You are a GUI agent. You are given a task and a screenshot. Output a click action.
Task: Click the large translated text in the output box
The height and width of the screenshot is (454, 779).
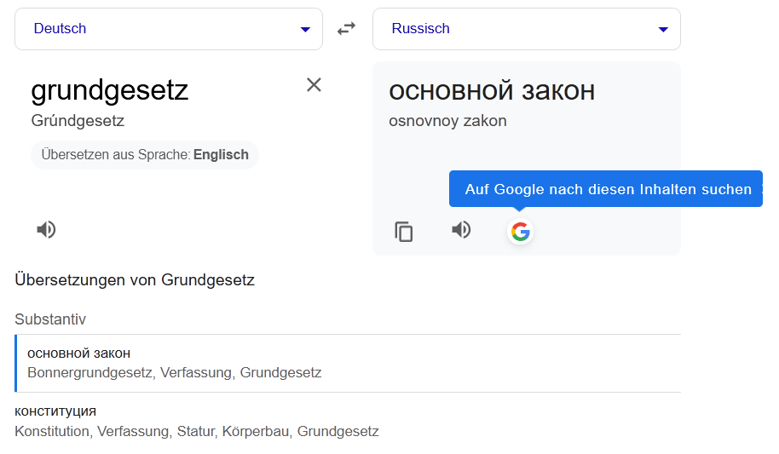pos(492,90)
